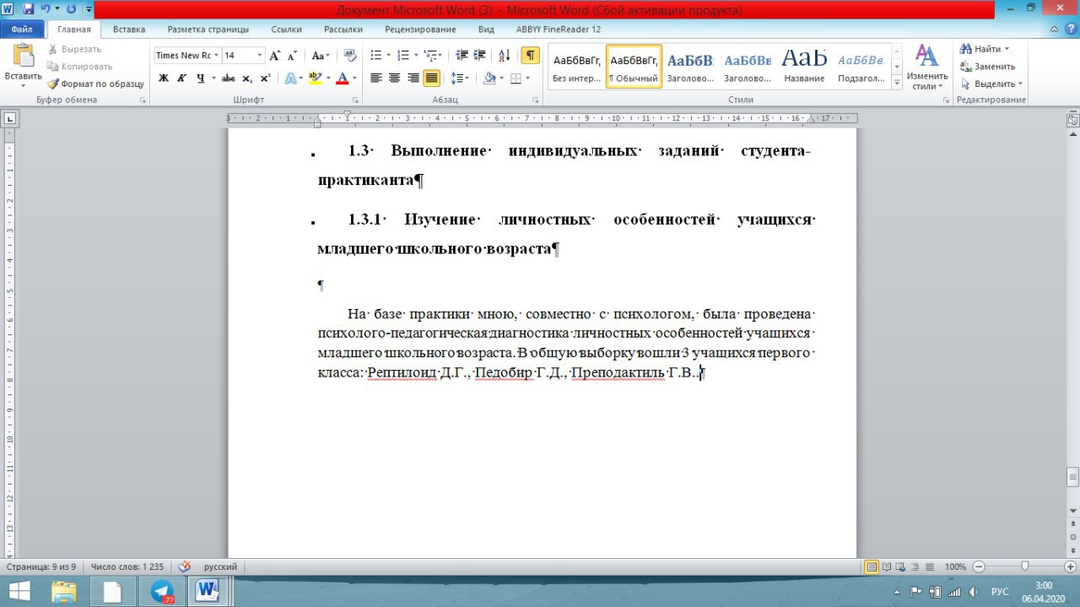Click the Help question mark icon
Screen dimensions: 1080x607
coord(1070,29)
